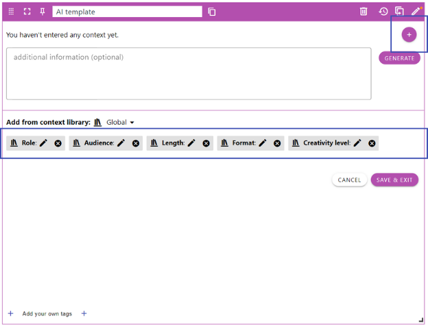Open version history clock icon
The height and width of the screenshot is (328, 428).
[383, 12]
